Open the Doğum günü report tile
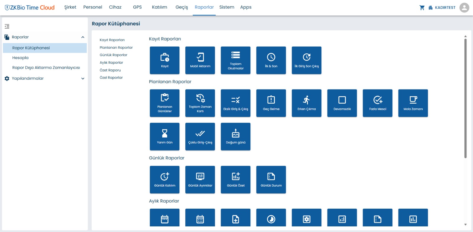Viewport: 473px width, 232px height. click(x=235, y=136)
